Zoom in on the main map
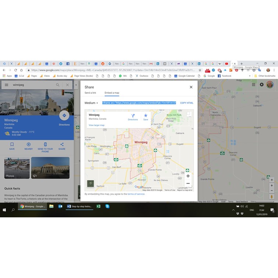 [272, 185]
